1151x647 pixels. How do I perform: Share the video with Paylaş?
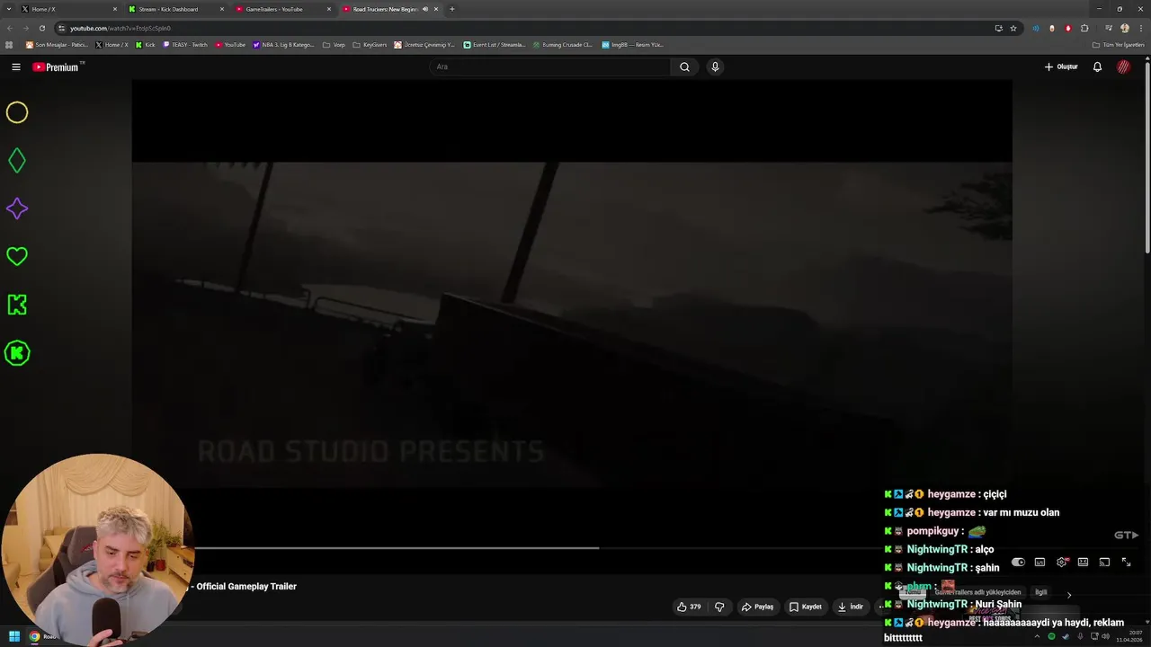[x=757, y=607]
